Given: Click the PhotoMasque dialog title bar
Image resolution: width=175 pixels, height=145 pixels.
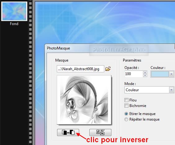Looking at the screenshot, I should tap(109, 48).
